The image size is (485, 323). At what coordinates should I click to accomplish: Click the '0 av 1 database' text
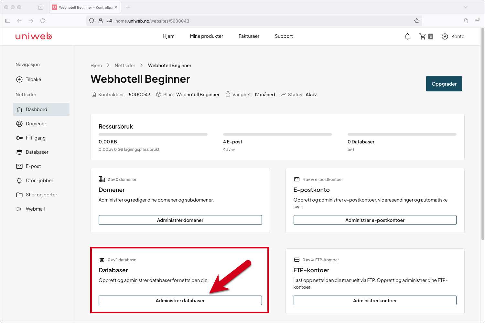click(x=122, y=260)
